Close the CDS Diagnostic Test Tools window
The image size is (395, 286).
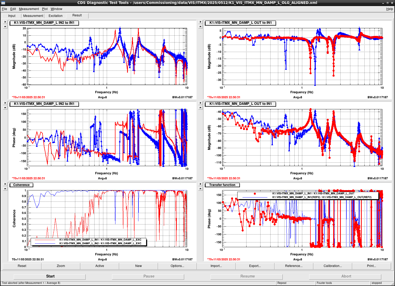coord(392,3)
